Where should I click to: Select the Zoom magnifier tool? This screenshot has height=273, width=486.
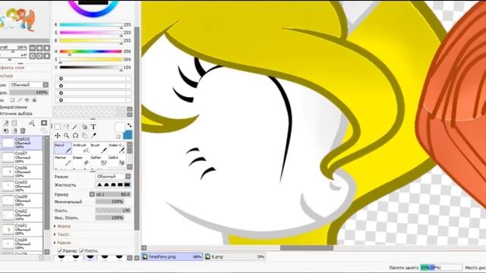click(66, 136)
